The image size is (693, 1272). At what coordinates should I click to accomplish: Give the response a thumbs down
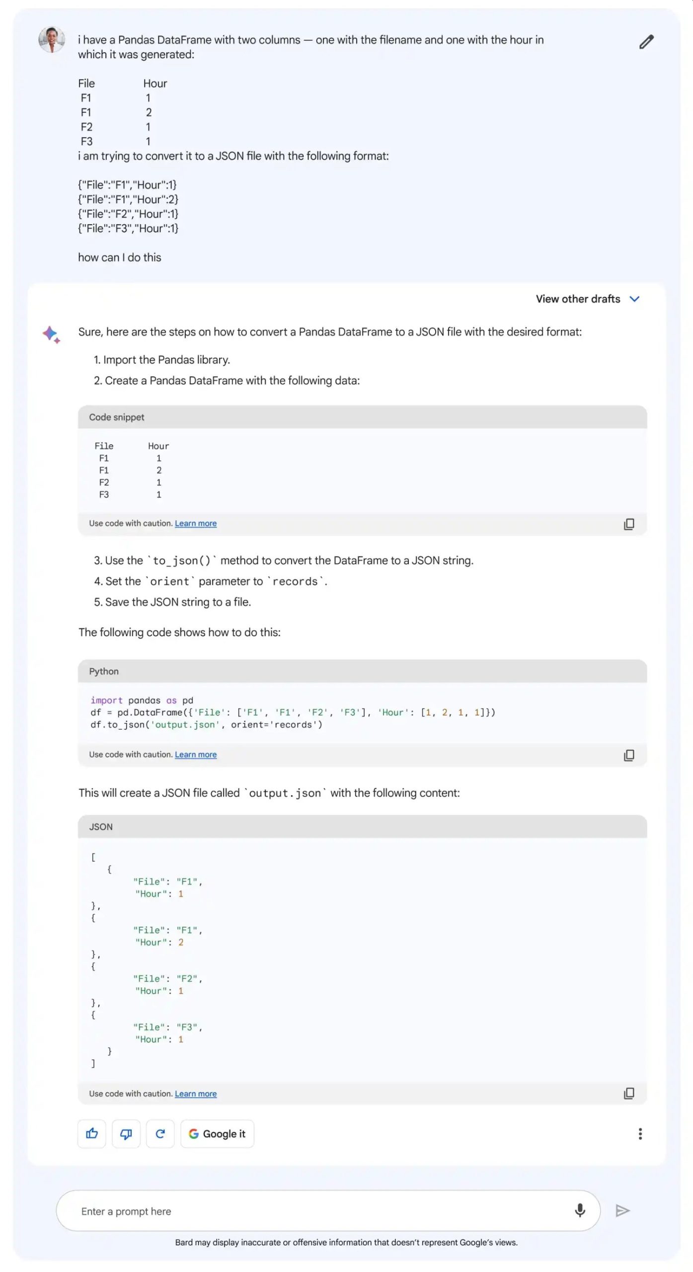pyautogui.click(x=126, y=1133)
